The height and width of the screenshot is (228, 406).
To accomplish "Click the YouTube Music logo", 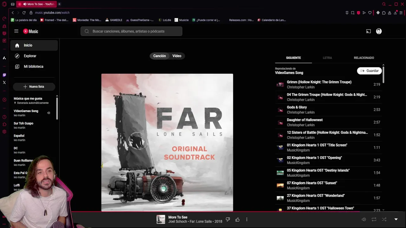I will [x=30, y=31].
